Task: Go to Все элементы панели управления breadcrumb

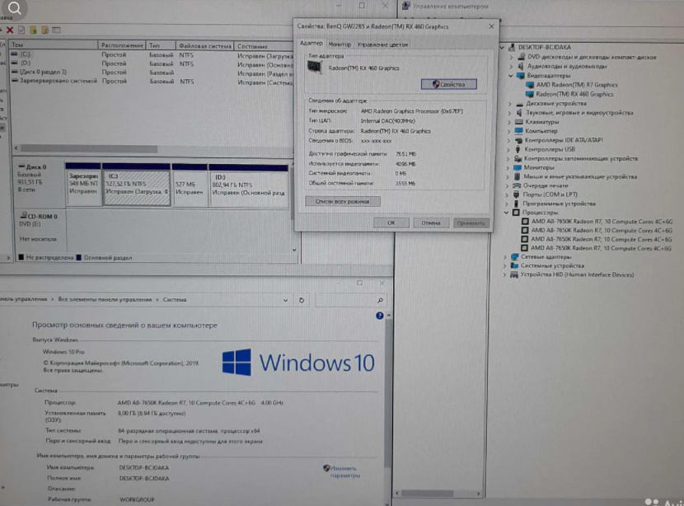Action: point(105,299)
